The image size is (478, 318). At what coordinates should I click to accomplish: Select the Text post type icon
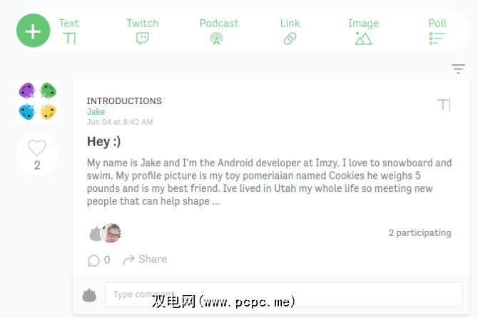pyautogui.click(x=69, y=38)
